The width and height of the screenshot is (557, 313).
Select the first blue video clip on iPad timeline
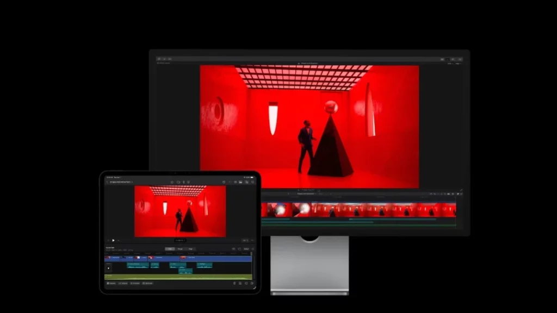[x=112, y=258]
